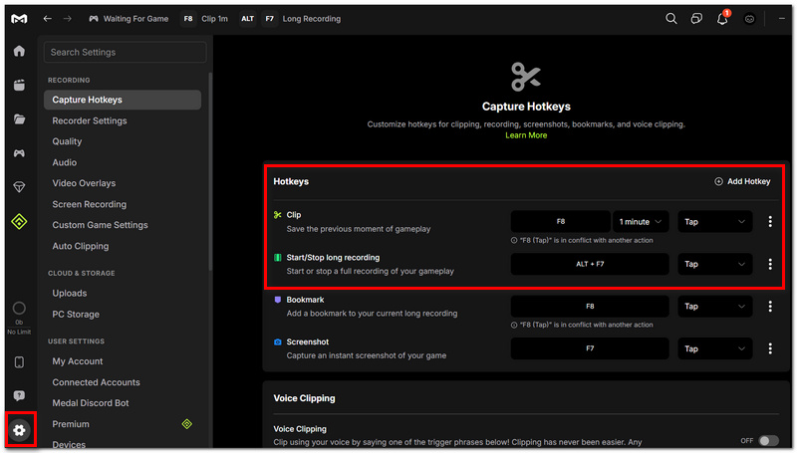Screen dimensions: 797x453
Task: Open settings gear icon at bottom left
Action: pyautogui.click(x=19, y=430)
